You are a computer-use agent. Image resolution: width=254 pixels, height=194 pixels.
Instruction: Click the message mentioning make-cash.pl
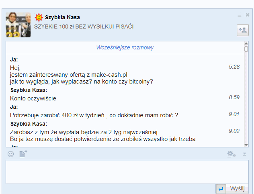[69, 74]
